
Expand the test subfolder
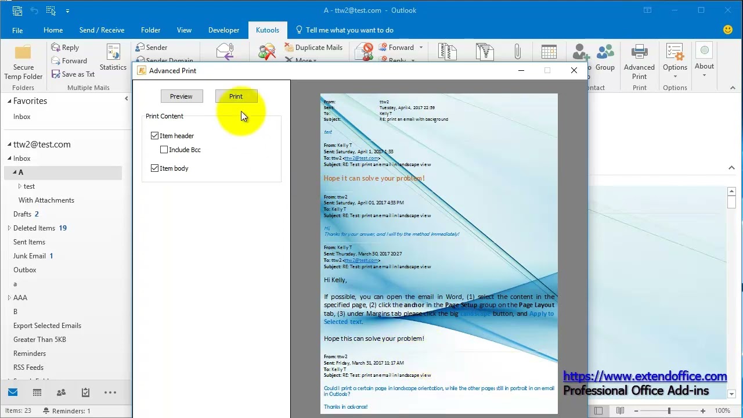(20, 186)
